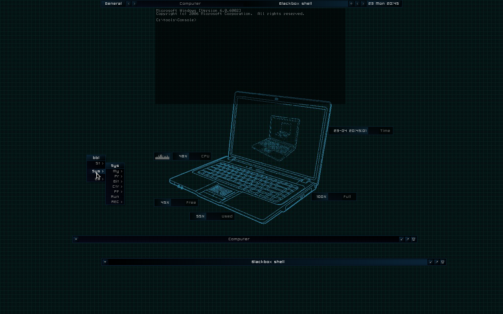Click next window arrow beside the clock
This screenshot has width=503, height=314.
(x=363, y=4)
